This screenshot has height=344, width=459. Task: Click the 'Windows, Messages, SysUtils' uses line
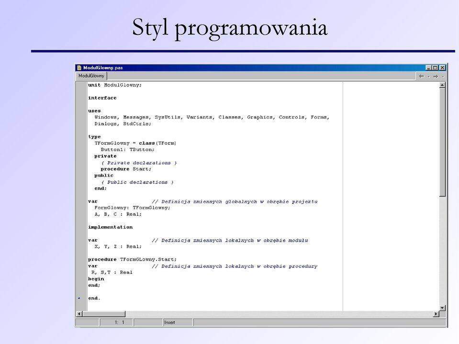click(x=212, y=117)
